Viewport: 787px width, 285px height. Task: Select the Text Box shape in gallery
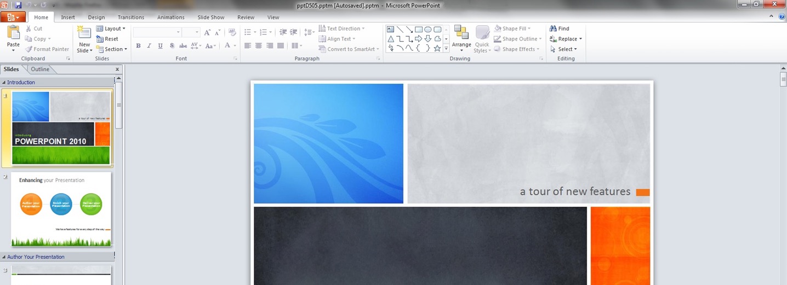tap(391, 30)
